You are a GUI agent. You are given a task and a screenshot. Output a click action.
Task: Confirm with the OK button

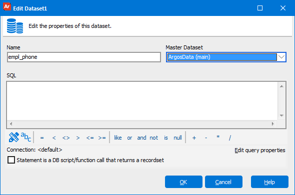coord(183,182)
